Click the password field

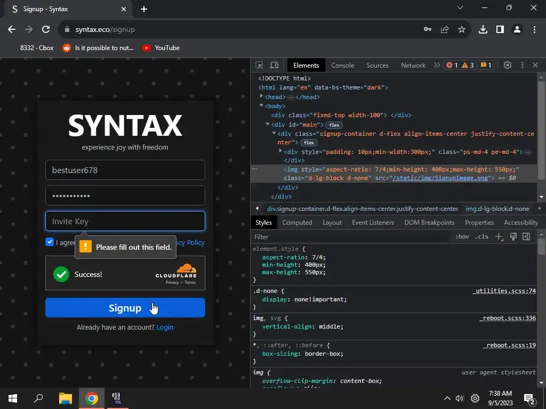tap(125, 195)
